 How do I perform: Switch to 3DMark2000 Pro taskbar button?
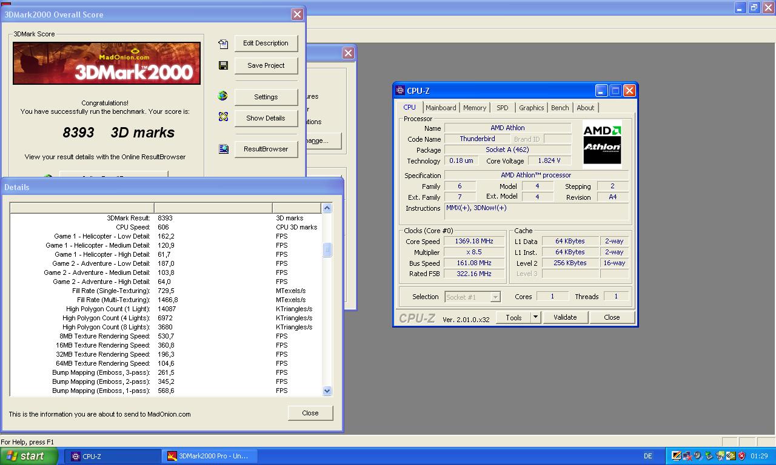pos(210,456)
